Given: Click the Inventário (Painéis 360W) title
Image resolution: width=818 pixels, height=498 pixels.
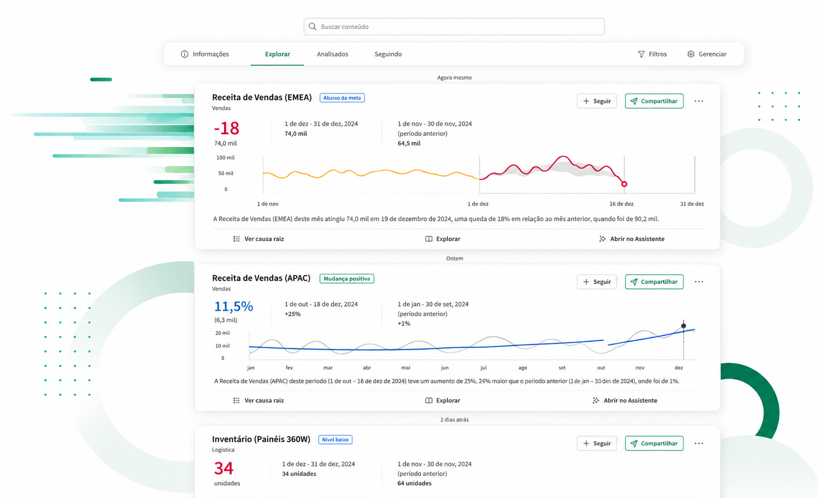Looking at the screenshot, I should coord(261,439).
